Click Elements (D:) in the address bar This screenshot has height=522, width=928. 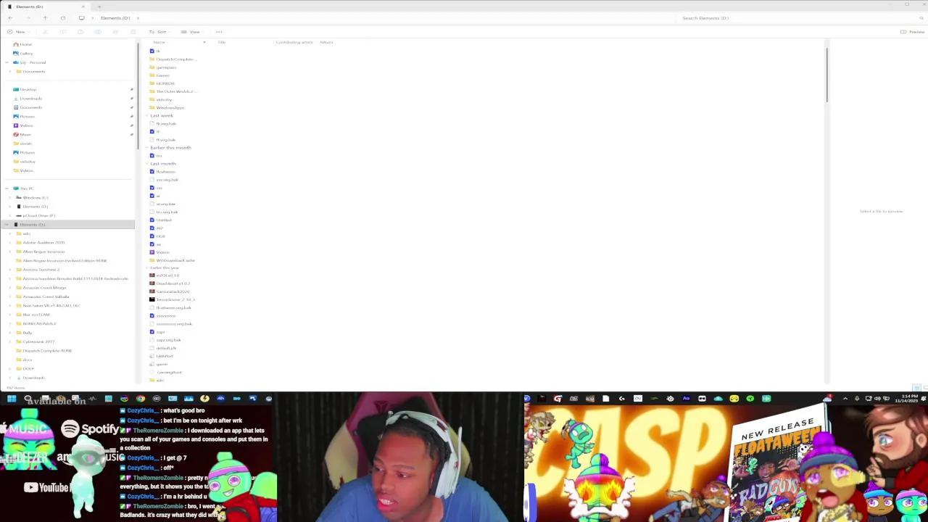point(115,18)
